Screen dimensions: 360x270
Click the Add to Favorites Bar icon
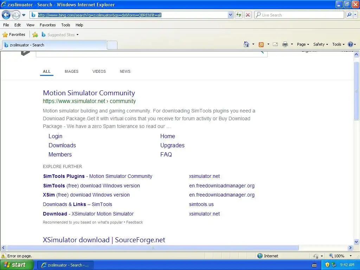click(x=35, y=35)
